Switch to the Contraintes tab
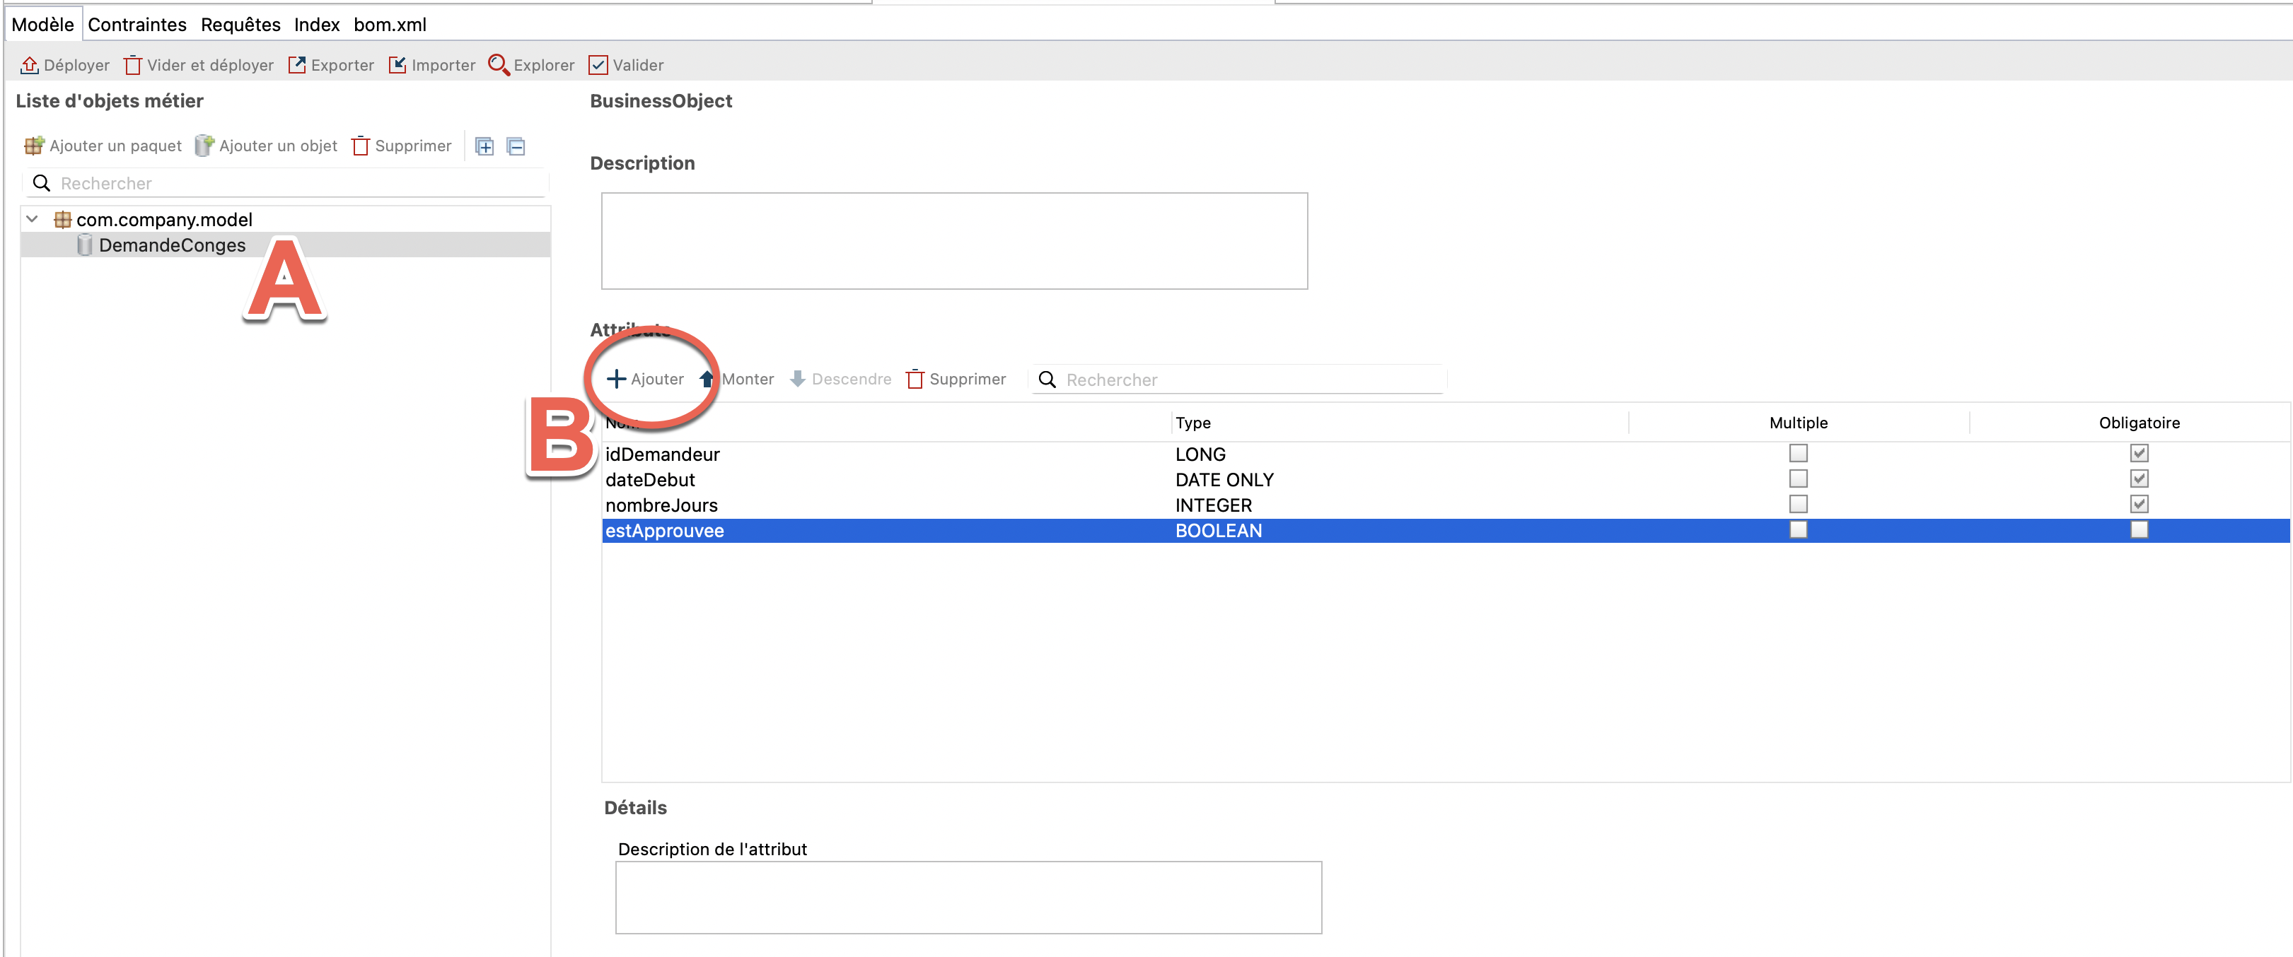This screenshot has width=2293, height=957. point(137,25)
